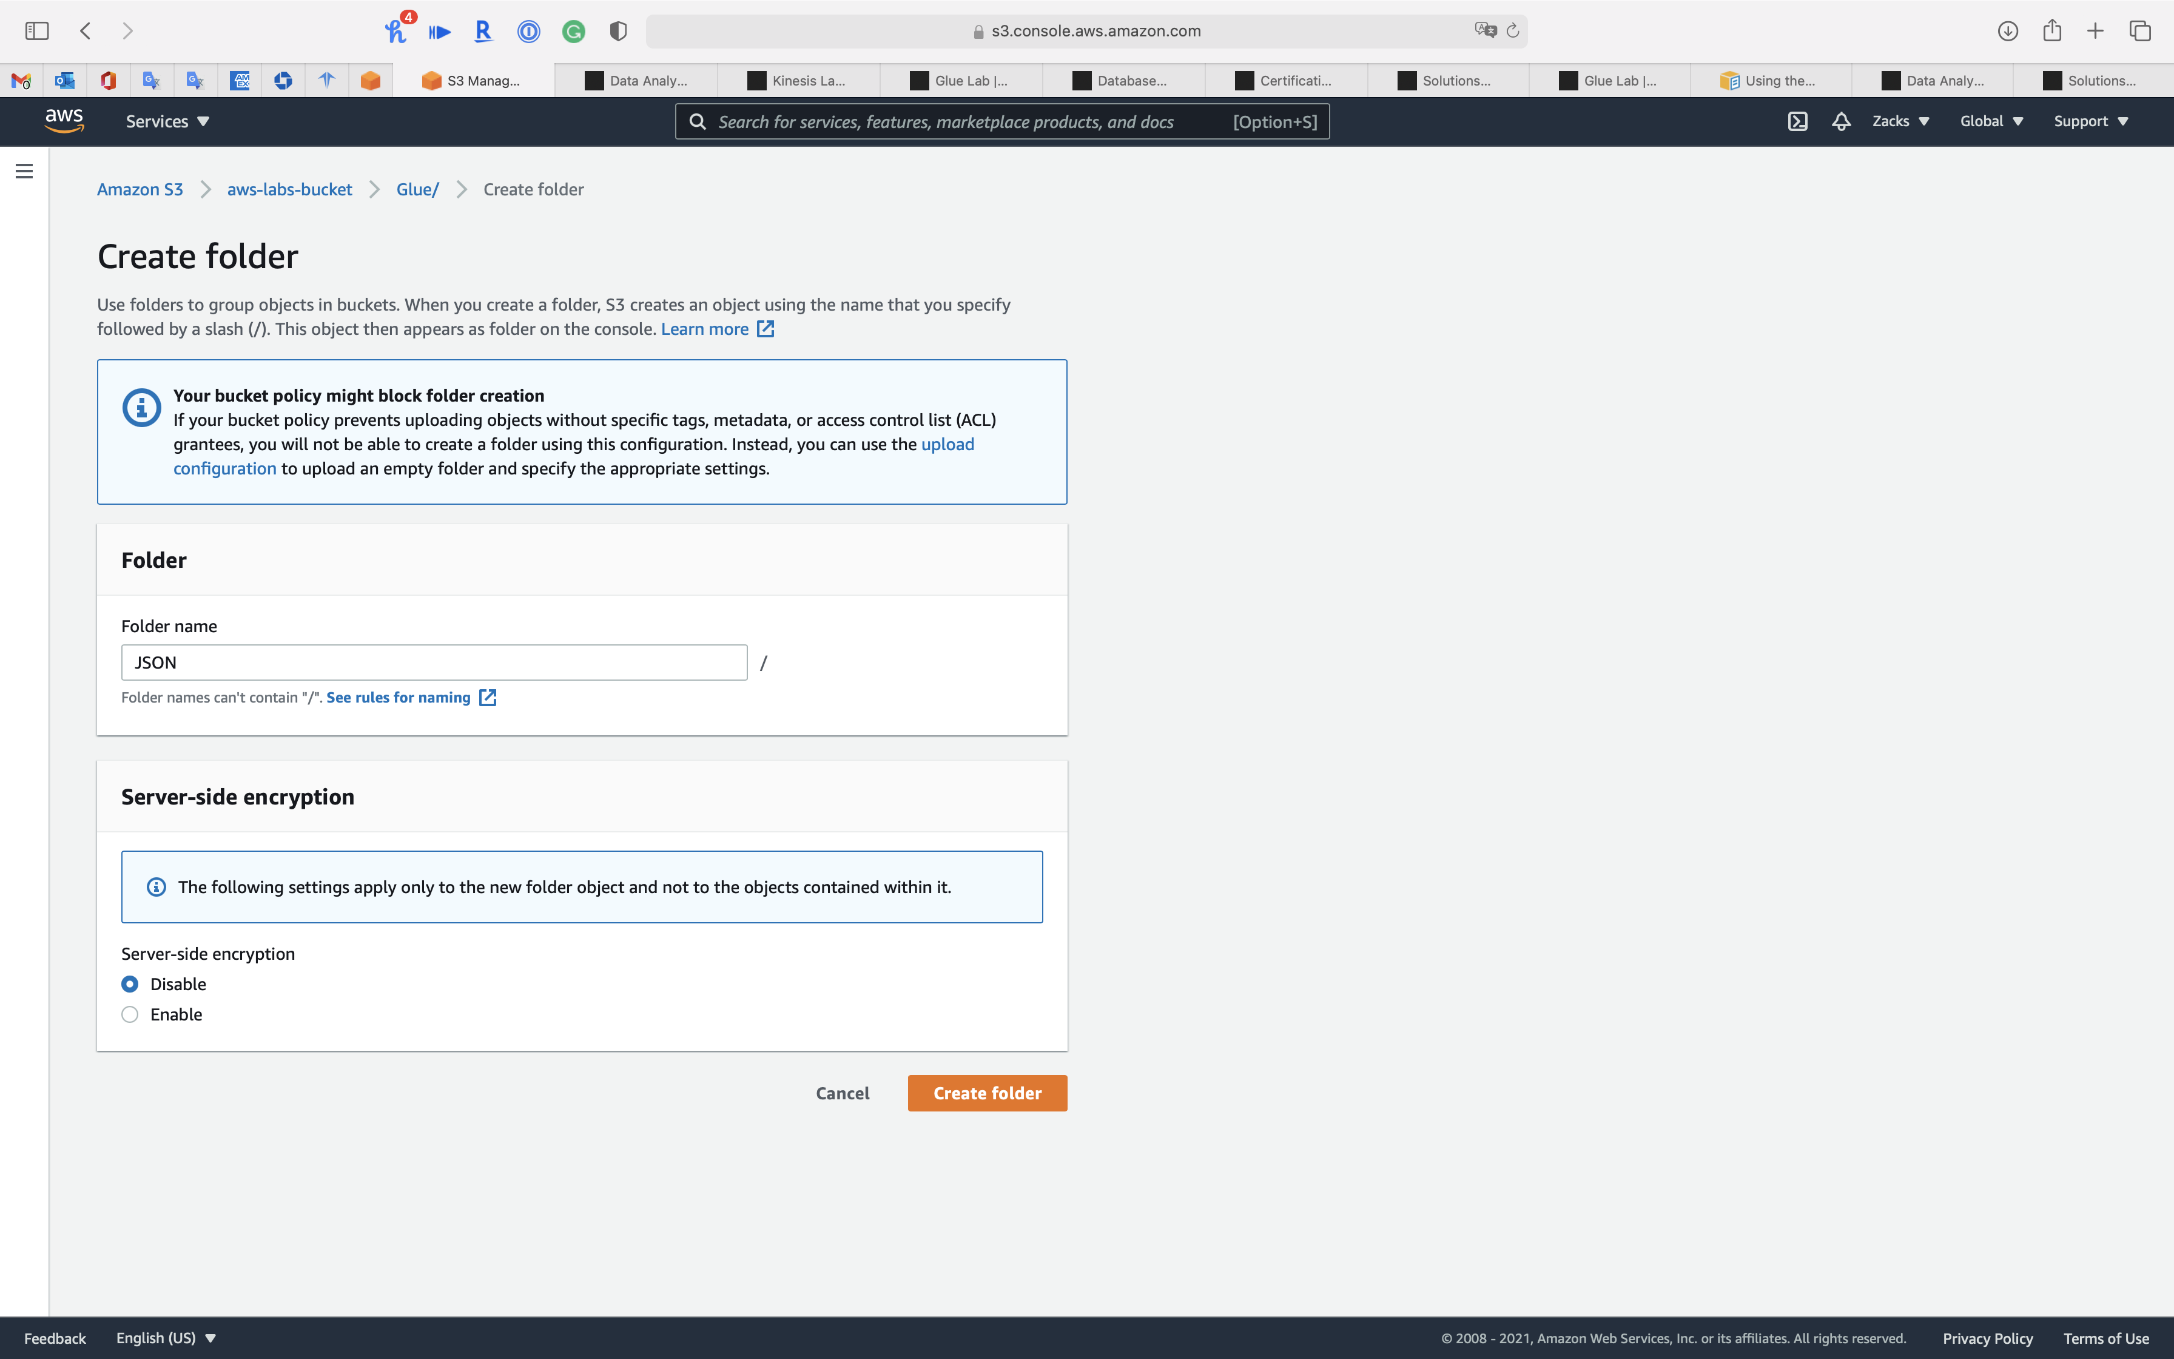Click the AWS logo home icon
The width and height of the screenshot is (2174, 1359).
point(64,121)
